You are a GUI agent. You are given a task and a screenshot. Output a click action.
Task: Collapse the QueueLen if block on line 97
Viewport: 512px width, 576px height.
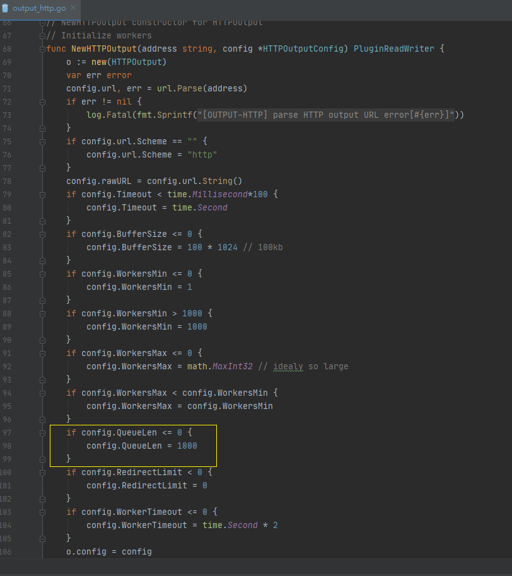[x=42, y=433]
